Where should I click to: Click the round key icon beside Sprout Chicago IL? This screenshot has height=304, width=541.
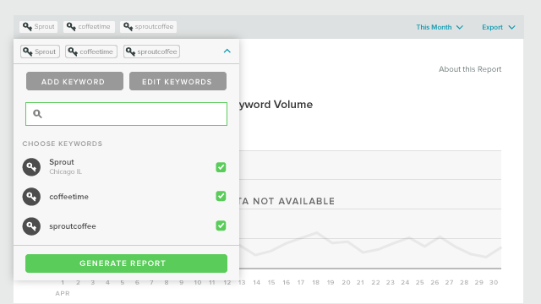click(31, 167)
